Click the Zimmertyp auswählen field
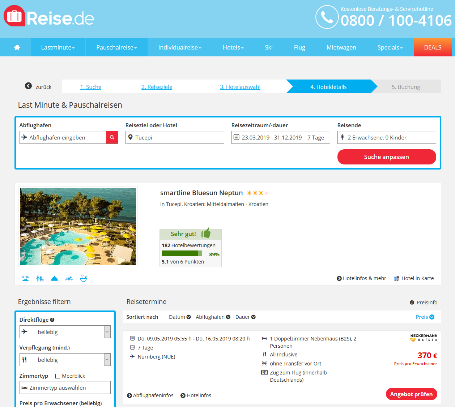 point(65,387)
